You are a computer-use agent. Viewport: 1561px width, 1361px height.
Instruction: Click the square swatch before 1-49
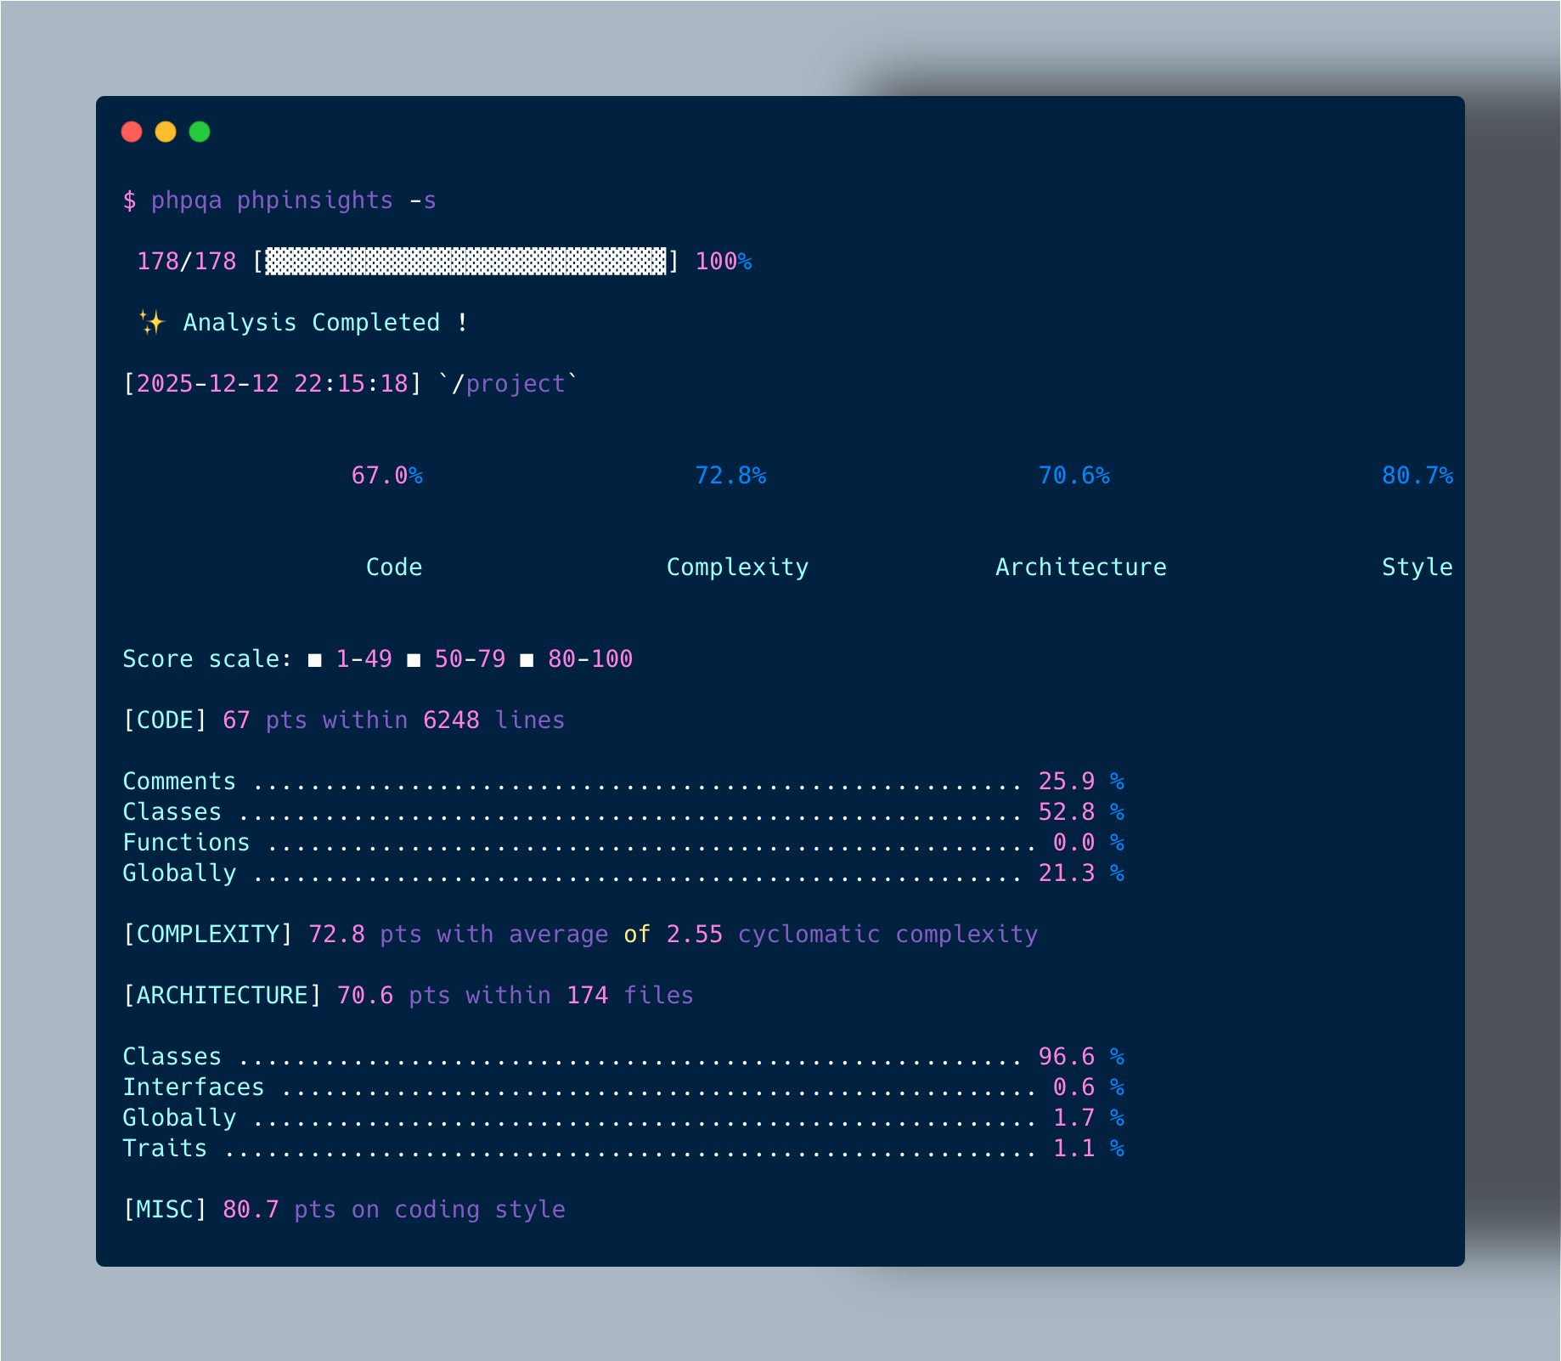click(315, 660)
